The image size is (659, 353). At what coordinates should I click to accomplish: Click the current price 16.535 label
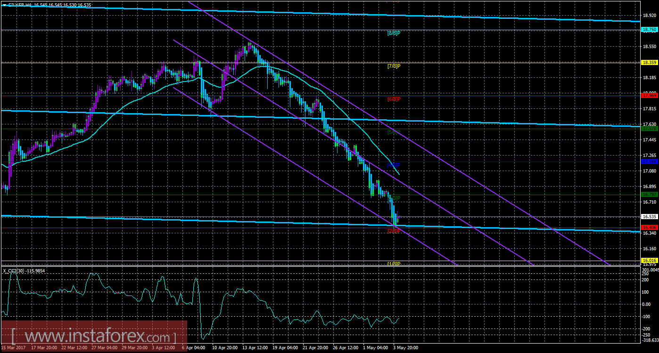click(649, 217)
